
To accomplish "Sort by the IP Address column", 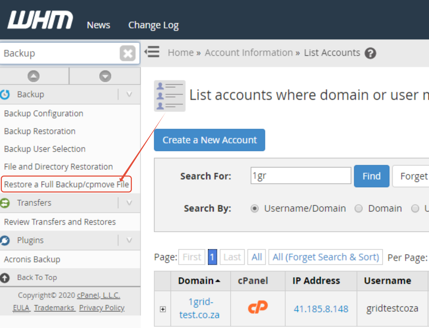I will click(x=316, y=281).
